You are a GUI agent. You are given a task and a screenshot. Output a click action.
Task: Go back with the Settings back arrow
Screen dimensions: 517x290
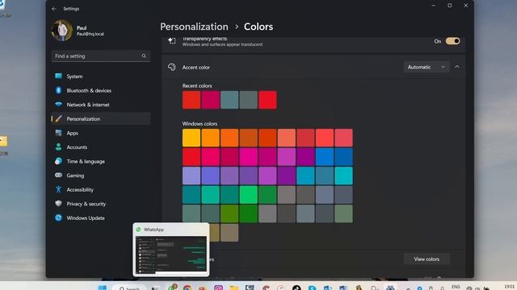54,9
